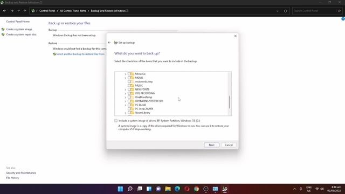Open Control Panel Home link
This screenshot has width=345, height=194.
point(18,22)
